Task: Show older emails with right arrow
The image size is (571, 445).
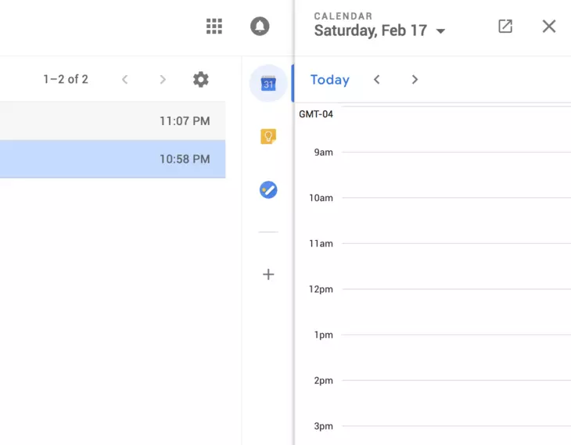Action: 163,79
